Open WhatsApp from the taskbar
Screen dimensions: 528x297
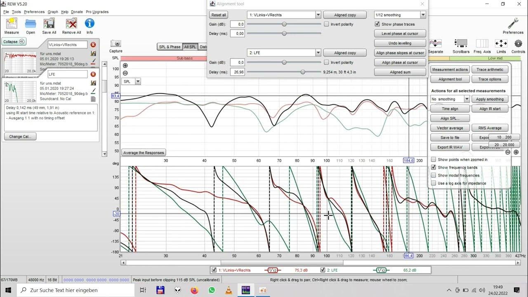coord(212,290)
